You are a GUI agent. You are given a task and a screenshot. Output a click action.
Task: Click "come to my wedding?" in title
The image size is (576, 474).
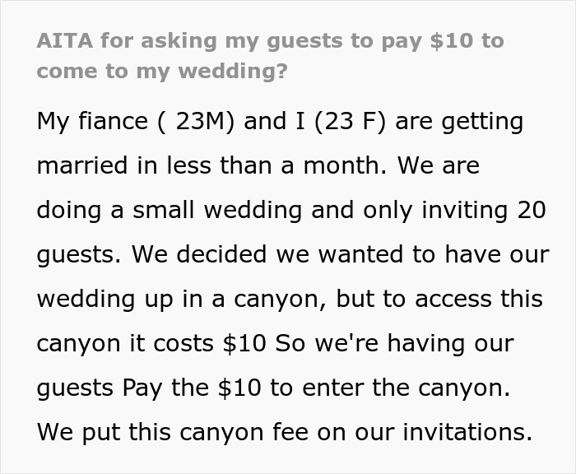click(162, 72)
